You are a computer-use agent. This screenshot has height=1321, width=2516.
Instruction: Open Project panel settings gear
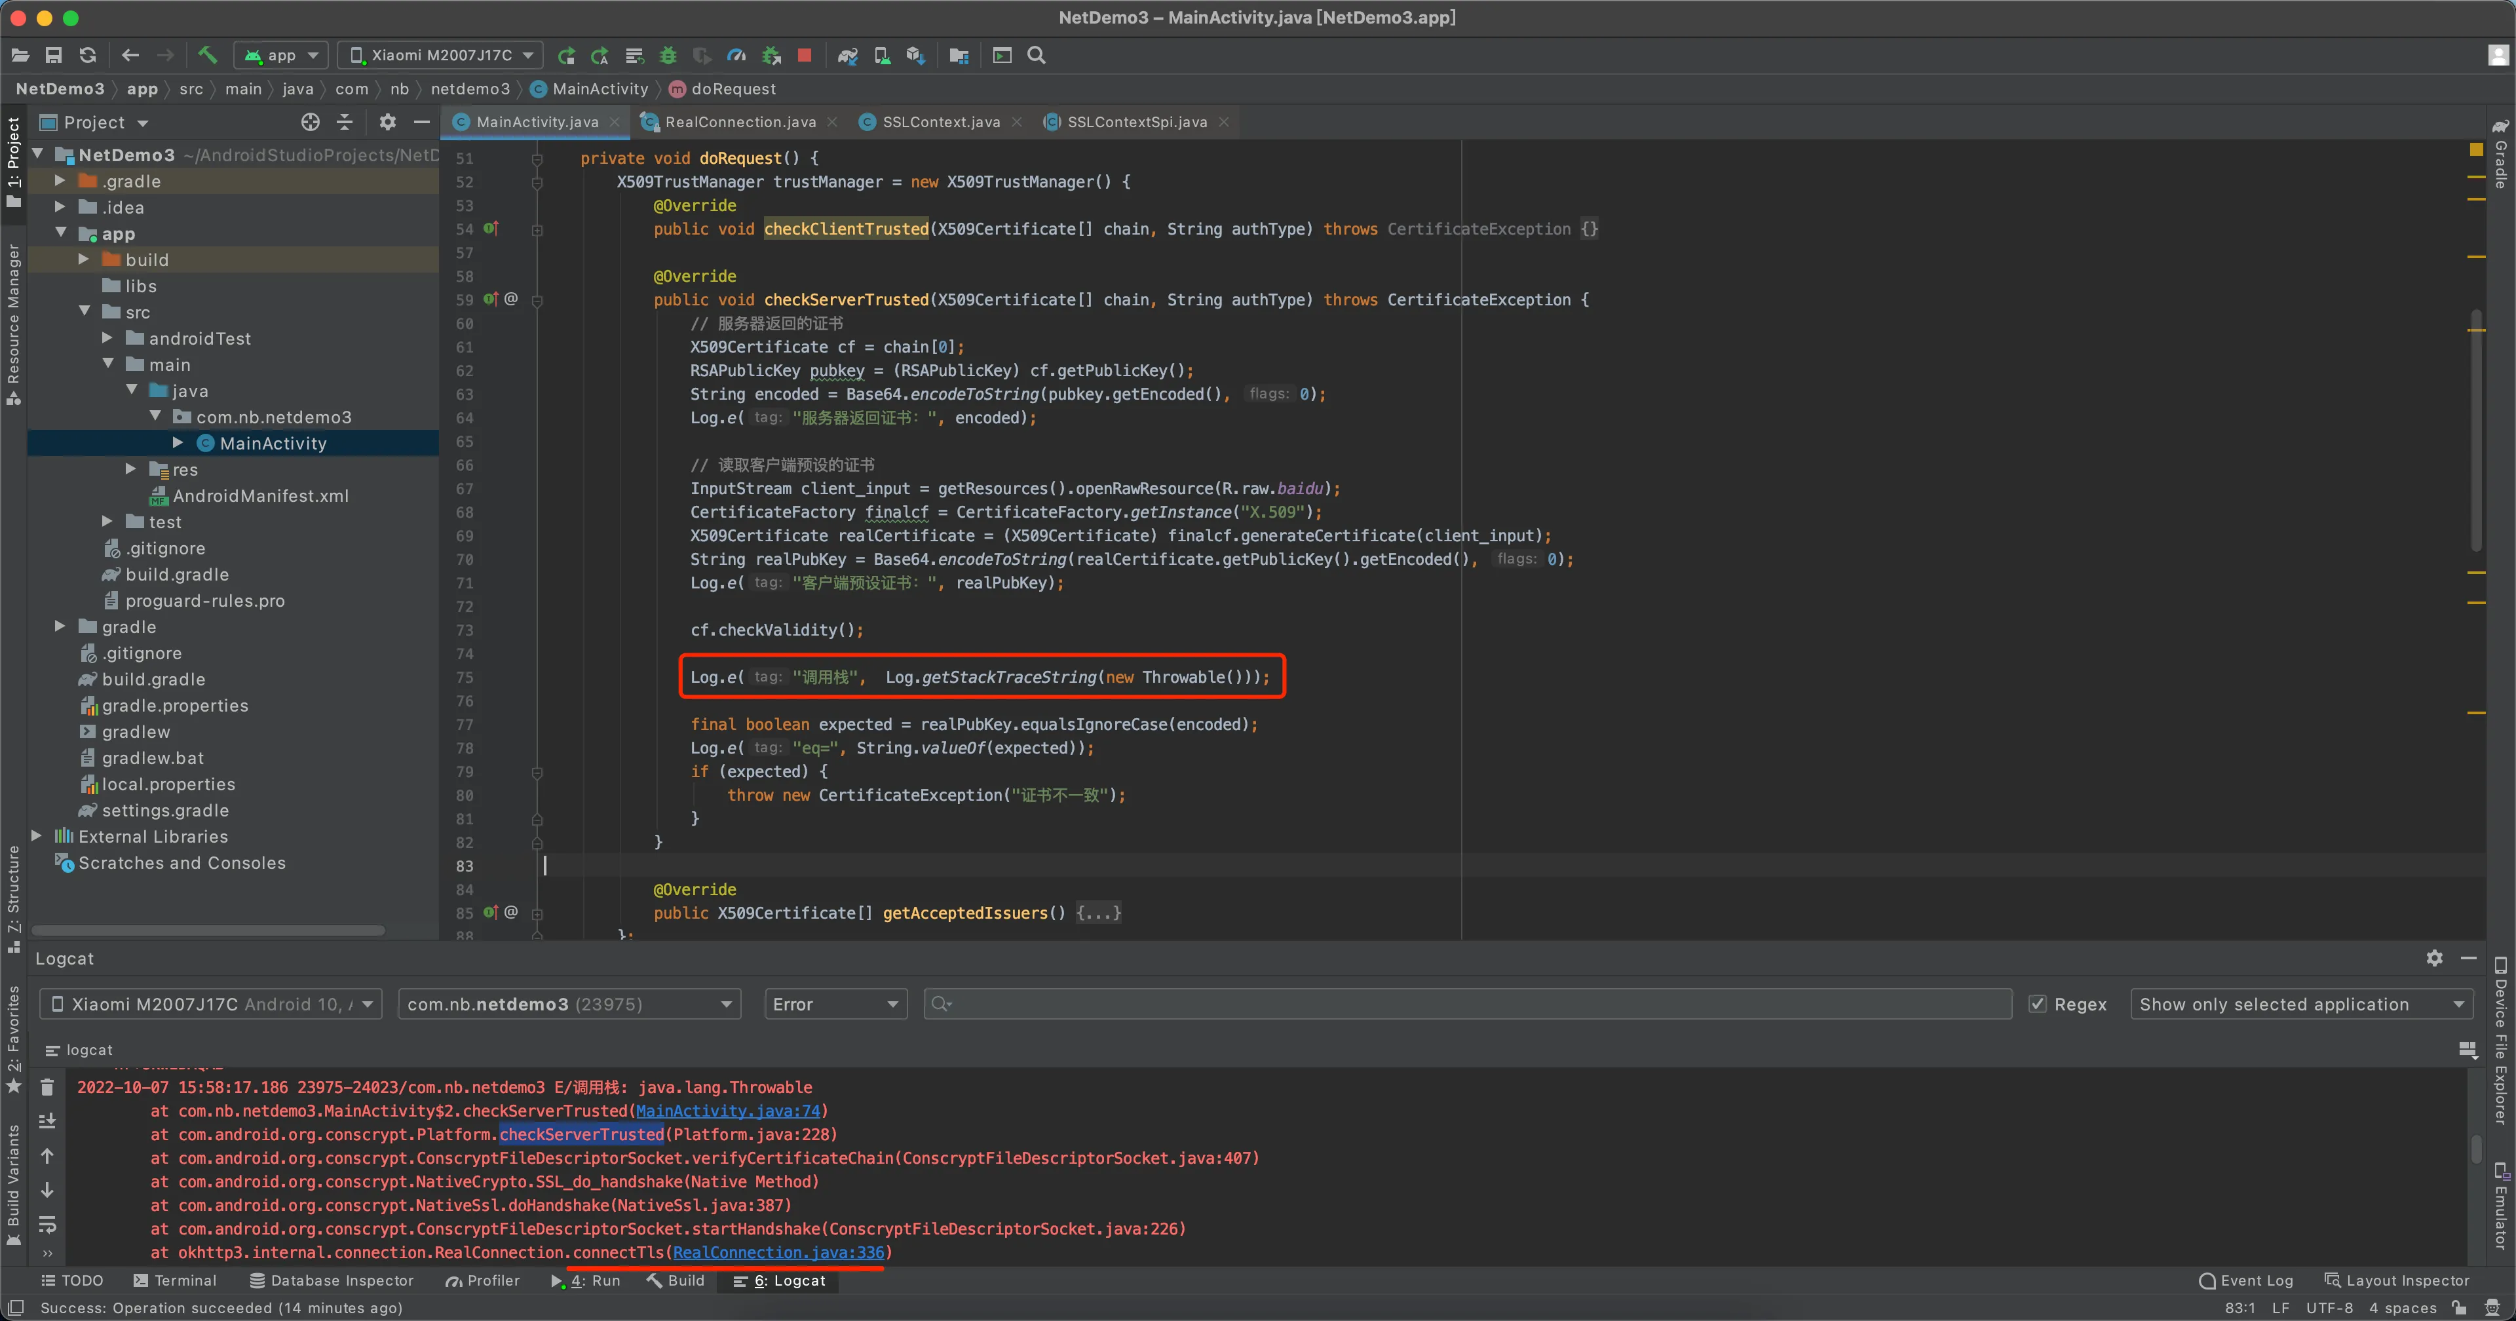click(x=388, y=122)
